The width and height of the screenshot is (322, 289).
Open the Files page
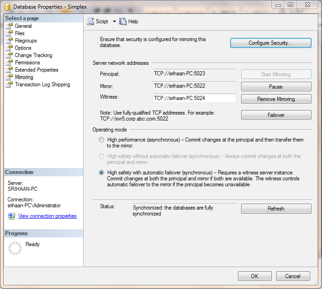(x=20, y=33)
